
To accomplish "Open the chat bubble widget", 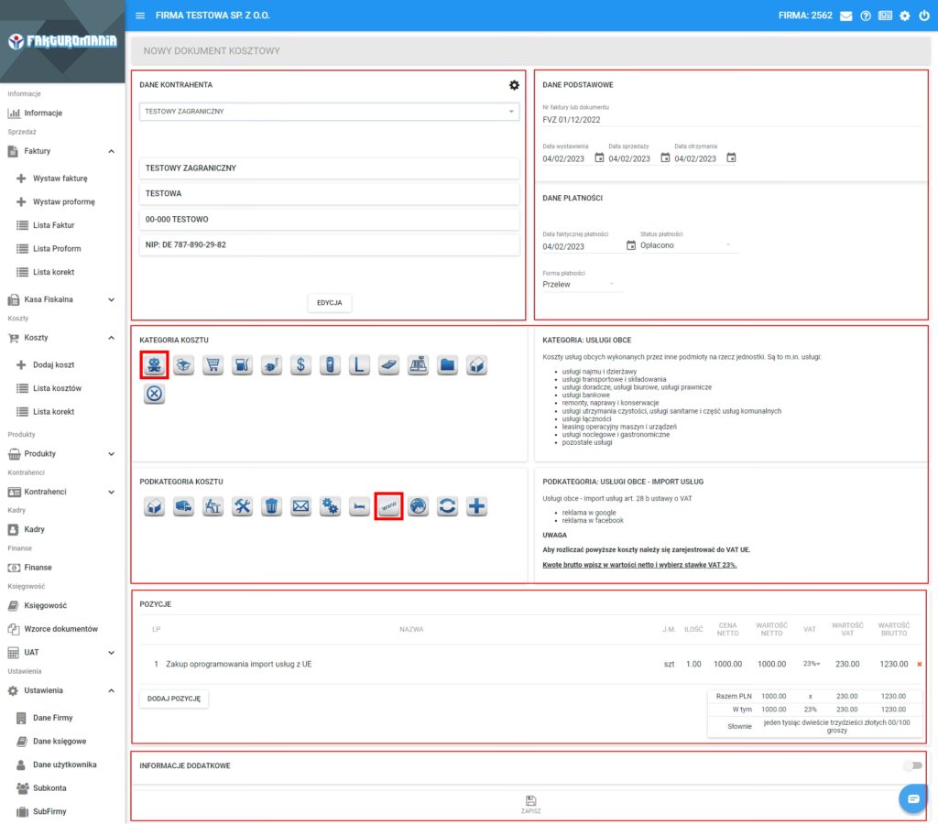I will pos(913,799).
